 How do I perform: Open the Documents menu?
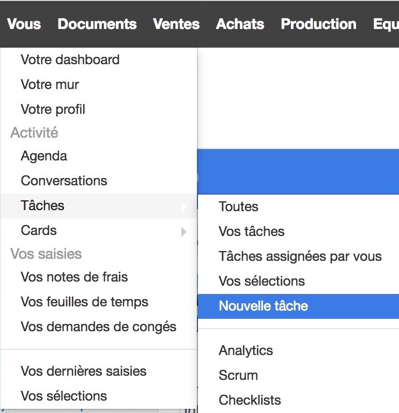tap(97, 24)
